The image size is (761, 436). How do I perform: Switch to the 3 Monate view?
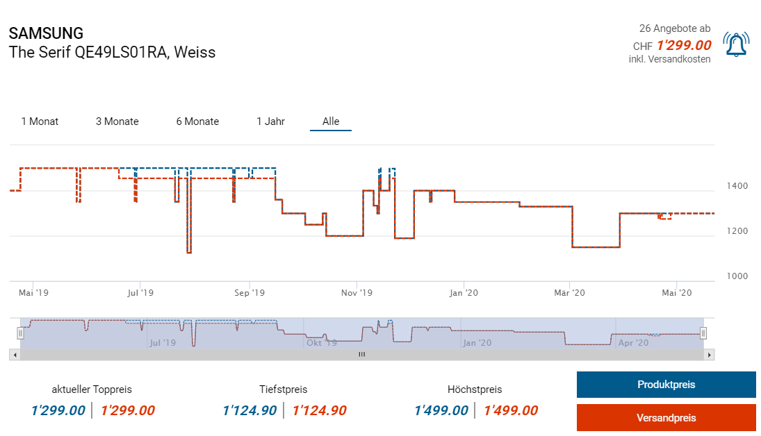(117, 121)
